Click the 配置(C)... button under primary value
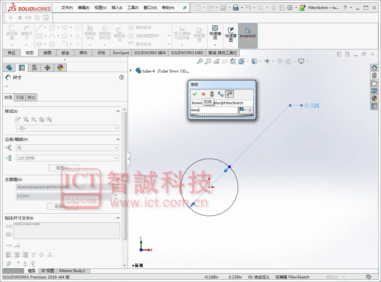 [x=62, y=206]
